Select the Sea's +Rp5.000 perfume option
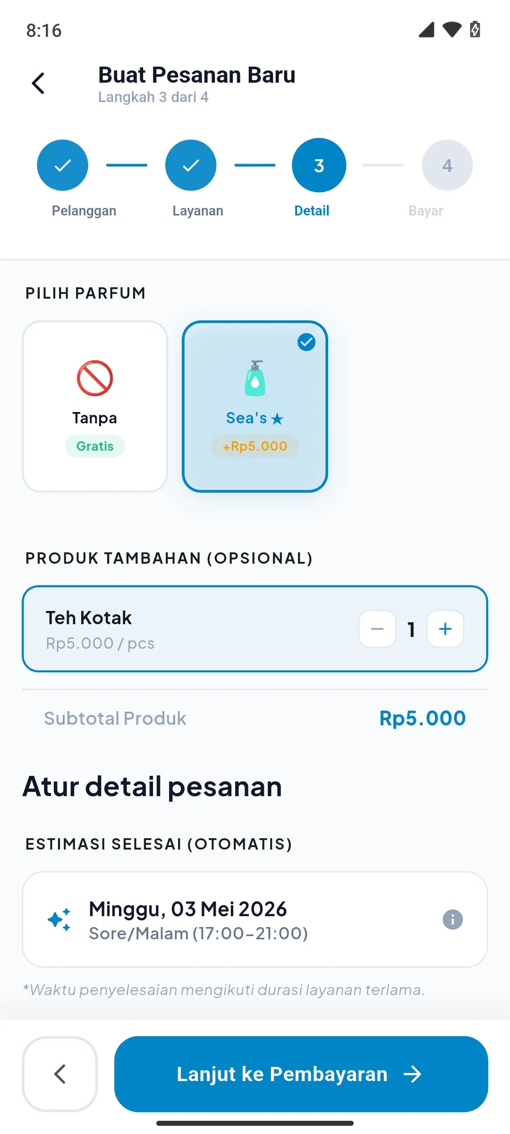The height and width of the screenshot is (1134, 510). pyautogui.click(x=255, y=406)
